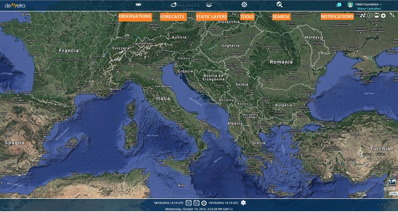Open the end date calendar picker
Image resolution: width=398 pixels, height=212 pixels.
tap(196, 203)
